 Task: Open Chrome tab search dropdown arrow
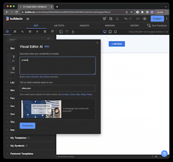click(166, 7)
